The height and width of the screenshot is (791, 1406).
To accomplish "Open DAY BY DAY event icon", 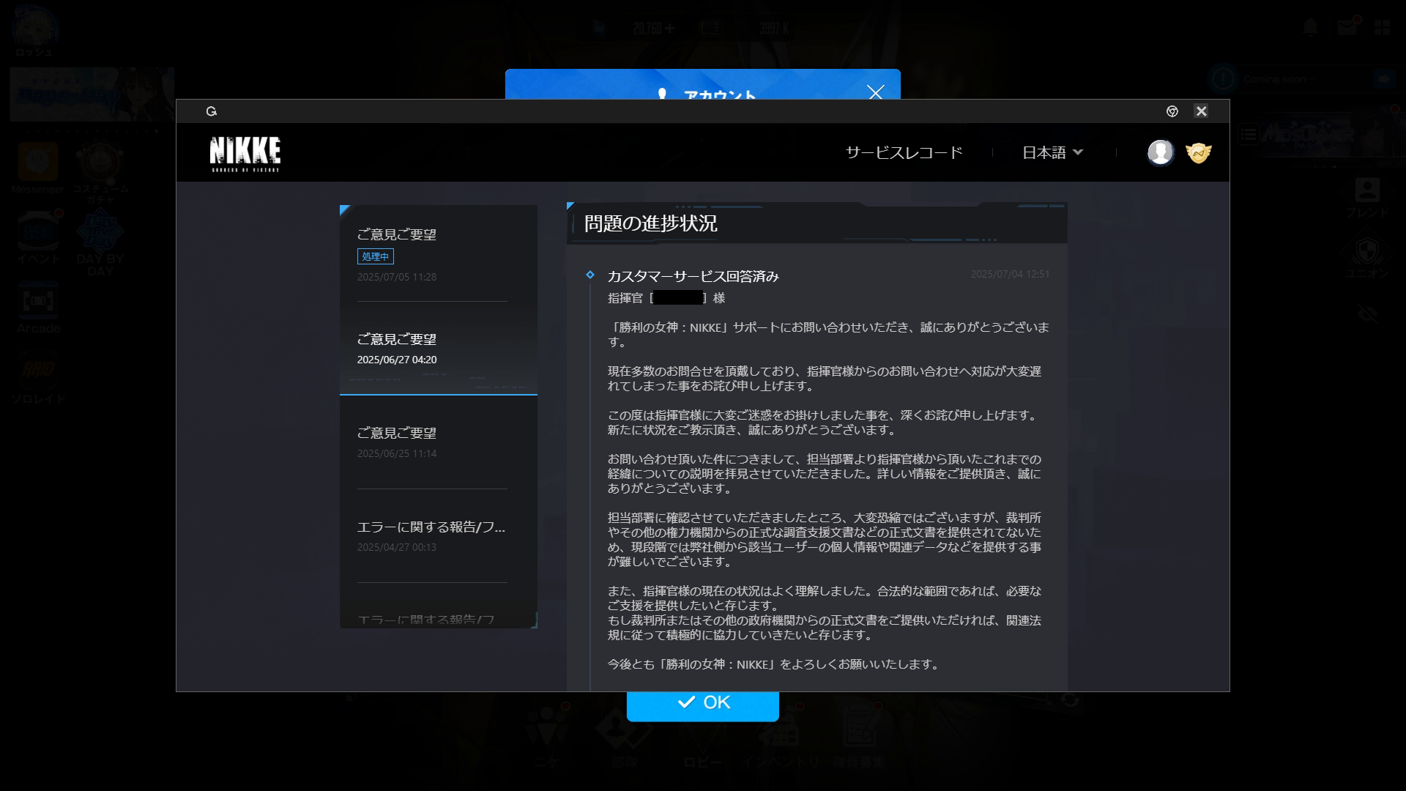I will pos(100,243).
